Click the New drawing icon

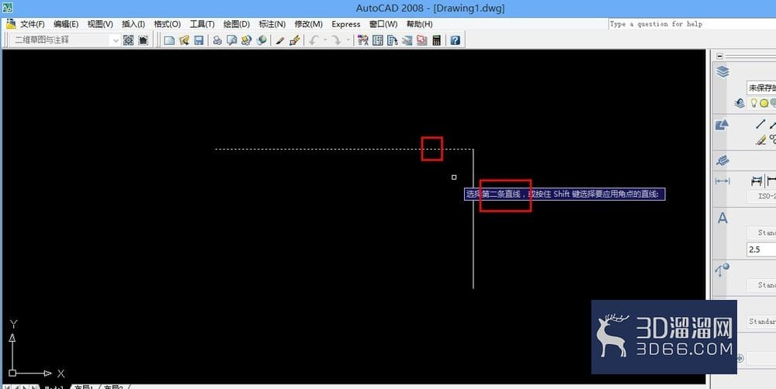tap(169, 40)
